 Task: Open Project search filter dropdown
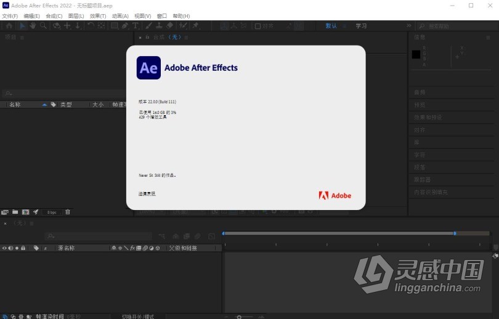[9, 94]
